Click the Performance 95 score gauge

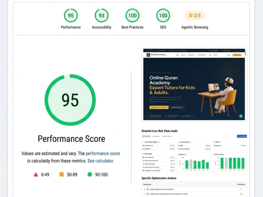click(70, 15)
